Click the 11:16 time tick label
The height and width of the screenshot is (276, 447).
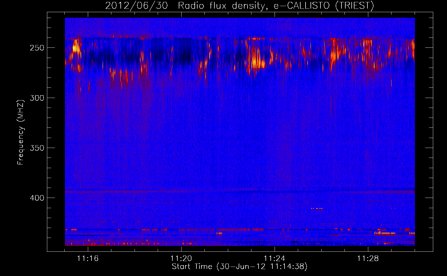(88, 259)
